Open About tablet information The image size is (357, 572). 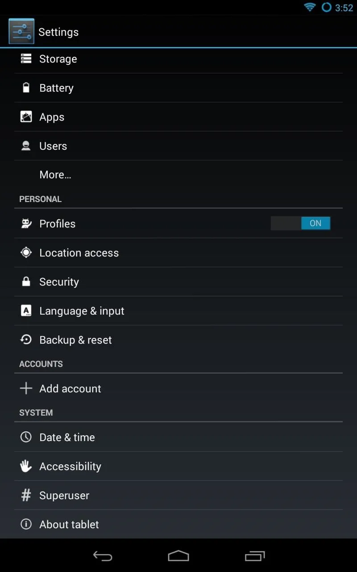[x=178, y=524]
